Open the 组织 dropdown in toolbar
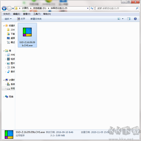141x141 pixels. point(8,19)
